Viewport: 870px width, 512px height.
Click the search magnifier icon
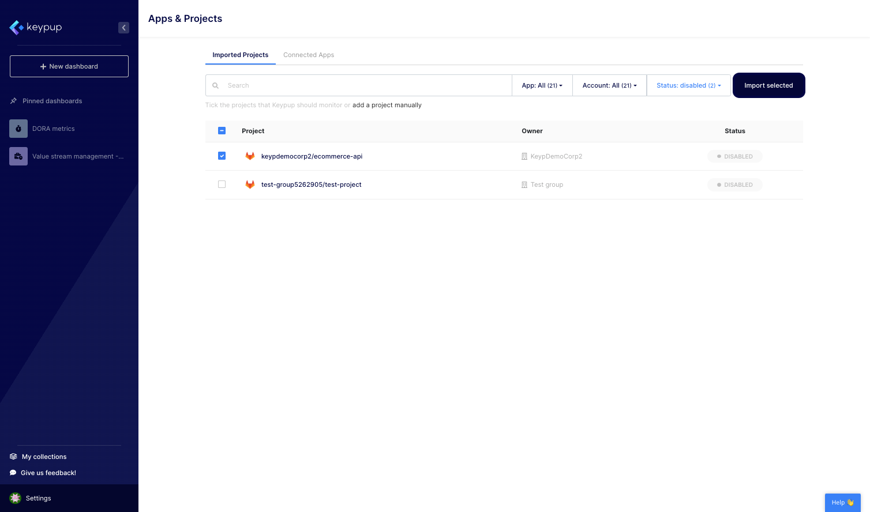pyautogui.click(x=215, y=85)
